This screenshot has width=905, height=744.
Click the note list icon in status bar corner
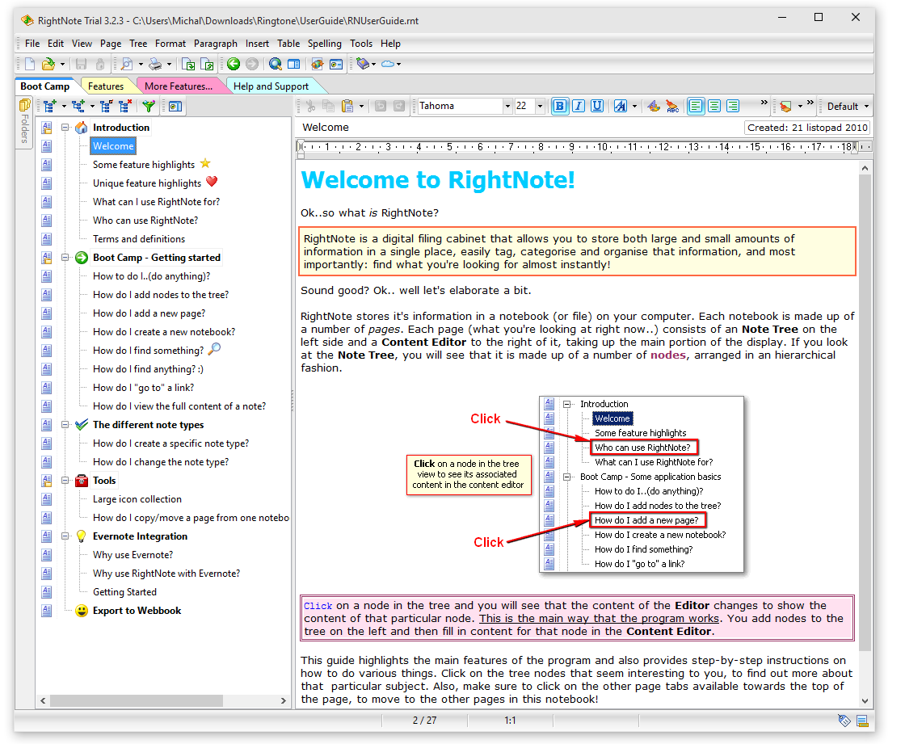862,721
